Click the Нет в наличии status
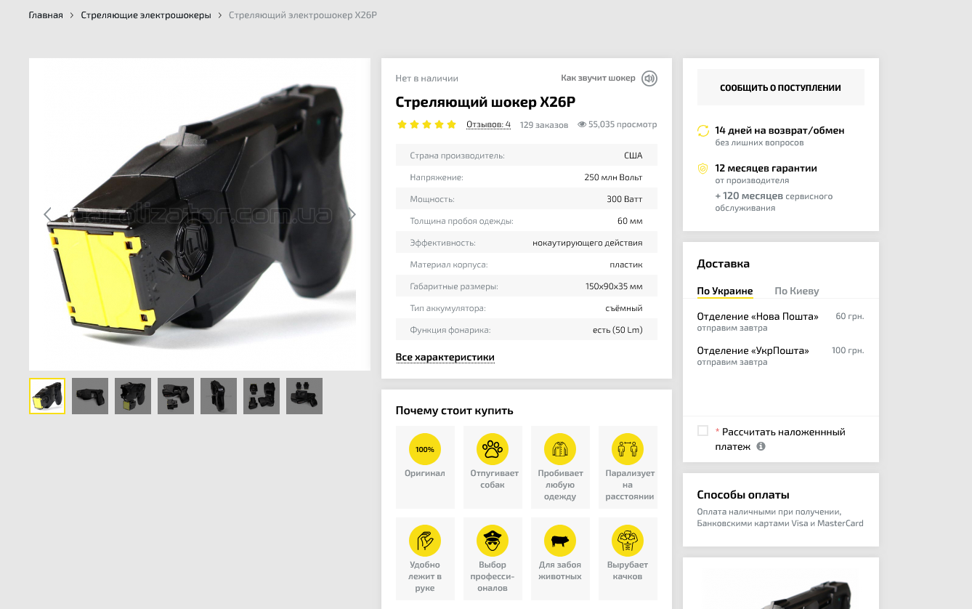972x609 pixels. (427, 78)
